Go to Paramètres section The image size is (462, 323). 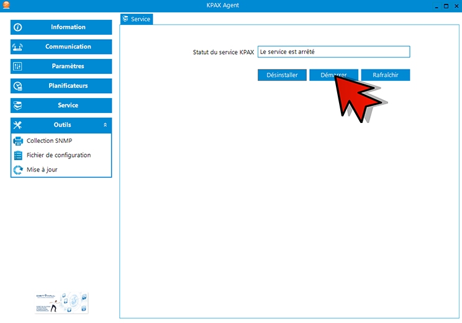coord(61,66)
